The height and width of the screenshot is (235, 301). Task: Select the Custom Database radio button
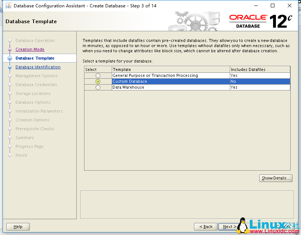[x=98, y=81]
